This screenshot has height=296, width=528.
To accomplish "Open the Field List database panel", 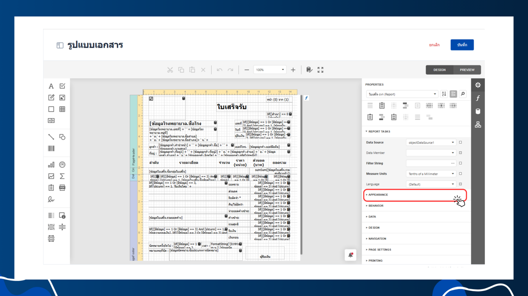I will pyautogui.click(x=478, y=111).
